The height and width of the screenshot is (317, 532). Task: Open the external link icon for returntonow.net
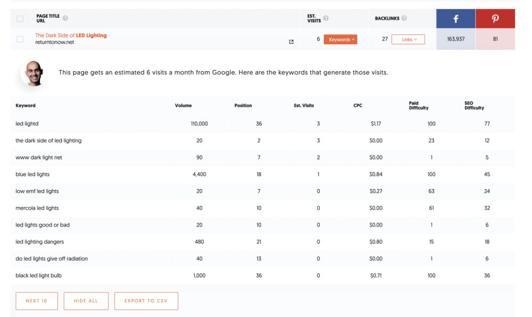point(291,42)
